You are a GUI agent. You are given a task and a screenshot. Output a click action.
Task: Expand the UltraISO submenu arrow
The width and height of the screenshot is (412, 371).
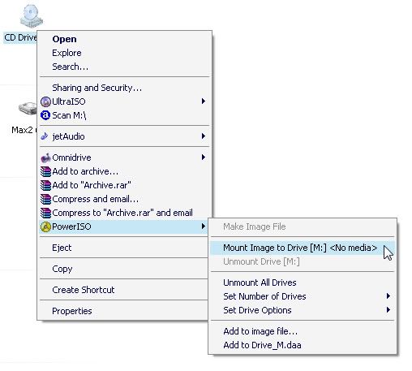[x=204, y=101]
